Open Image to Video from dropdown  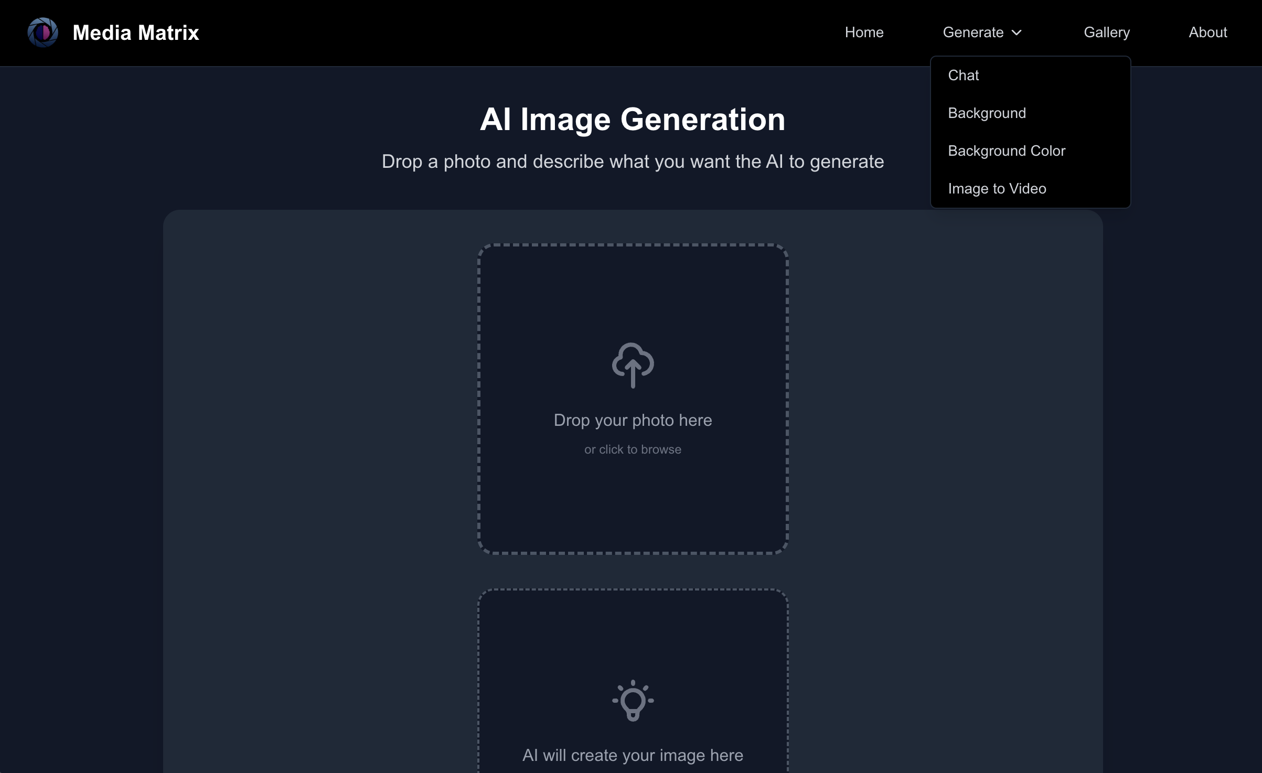997,189
